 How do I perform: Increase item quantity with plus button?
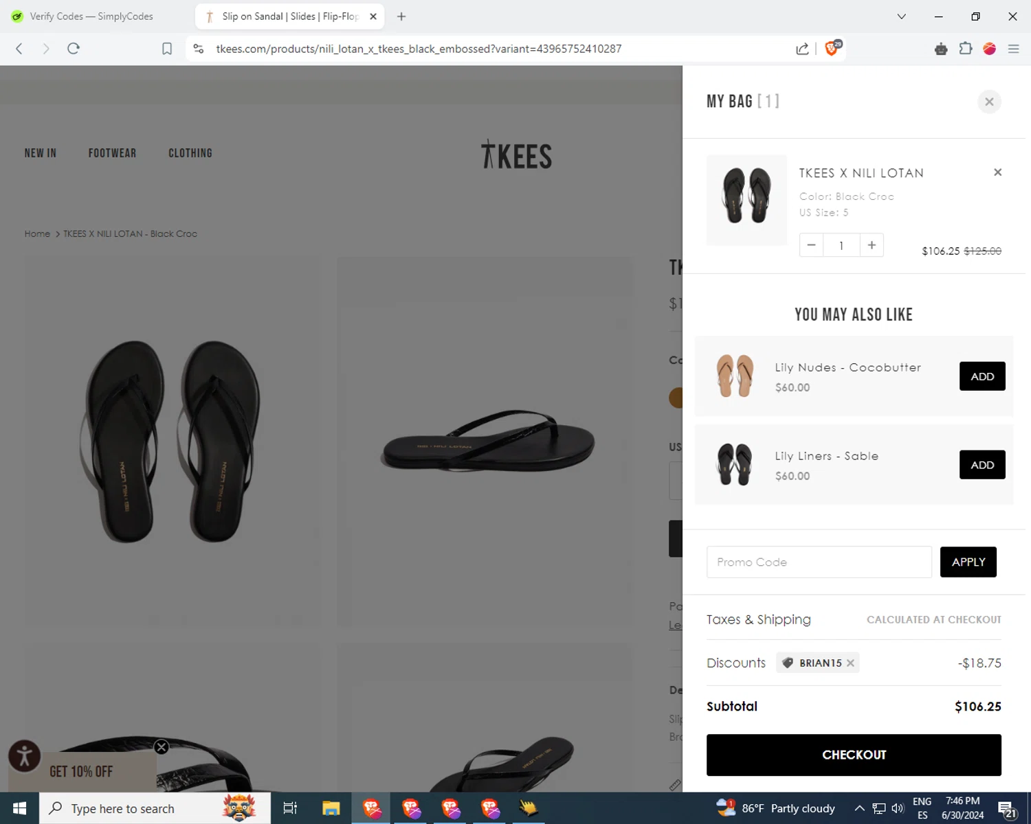872,245
